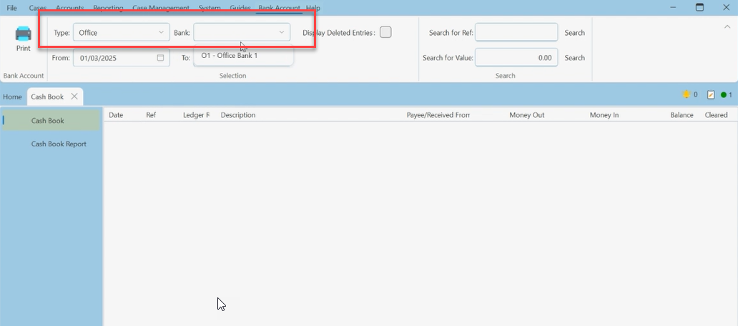
Task: Focus the Search for Ref input
Action: (516, 32)
